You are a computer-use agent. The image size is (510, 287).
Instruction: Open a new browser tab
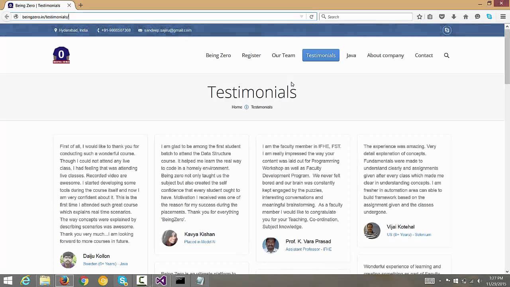(x=80, y=5)
